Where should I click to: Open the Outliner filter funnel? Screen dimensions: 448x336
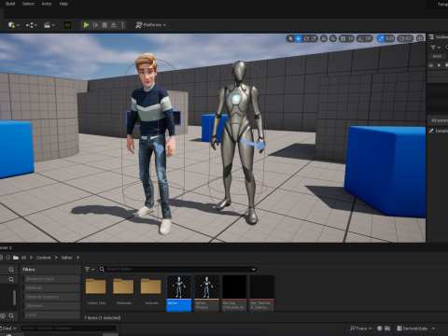coord(433,48)
